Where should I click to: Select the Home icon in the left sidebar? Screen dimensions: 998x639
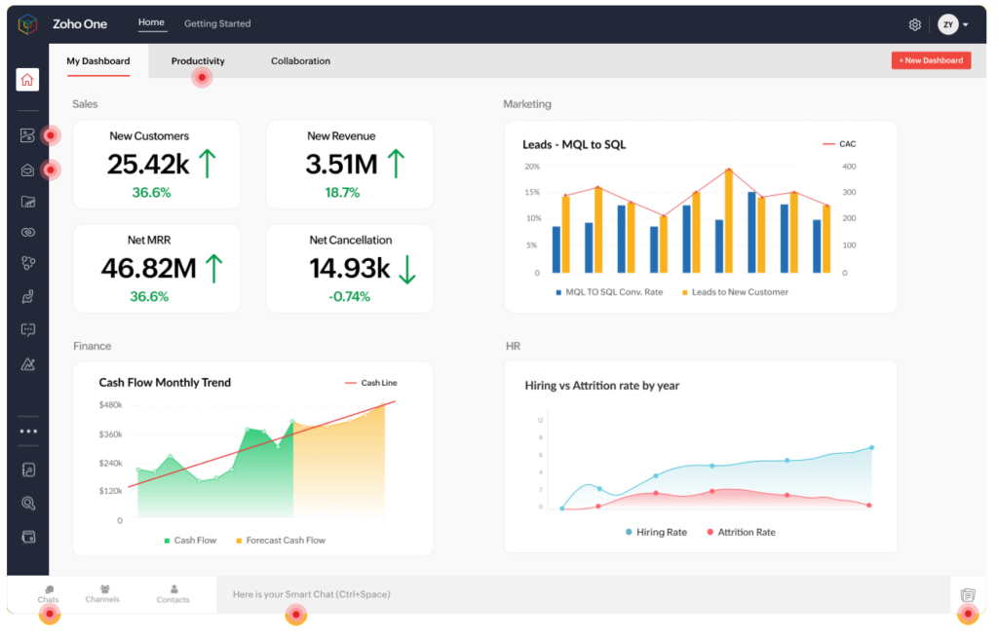coord(26,80)
